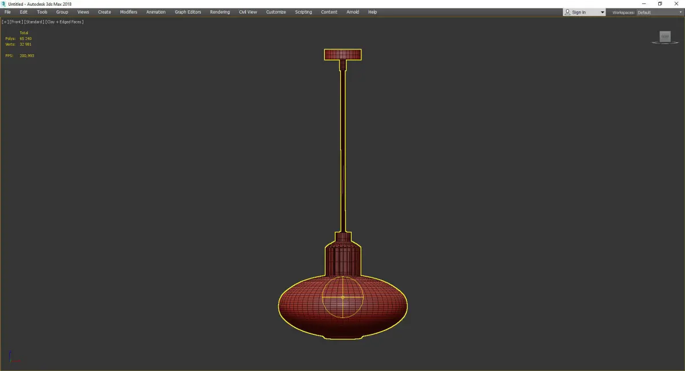Open the [Clay + Edged Faces] shading menu
Screen dimensions: 685x371
(x=65, y=22)
